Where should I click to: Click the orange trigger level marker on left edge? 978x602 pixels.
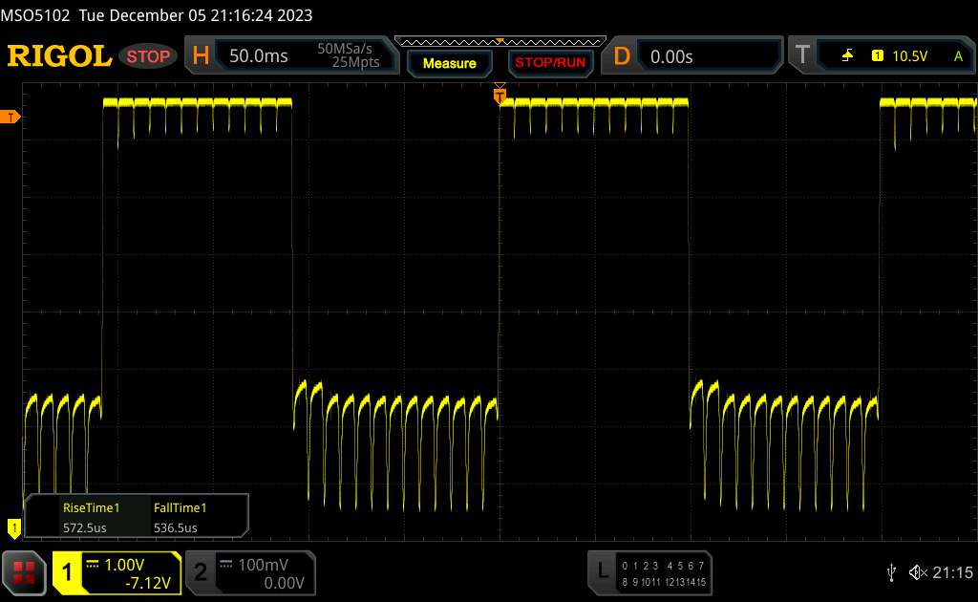[x=11, y=117]
